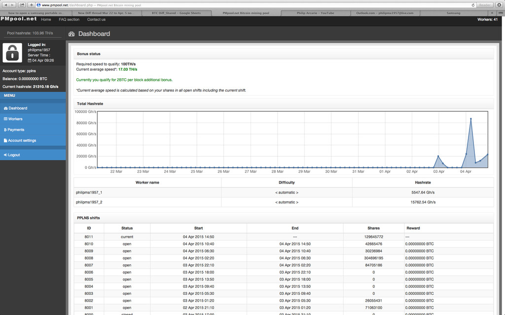This screenshot has height=315, width=505.
Task: Click shift ID 8008 in PPLNS shifts
Action: point(89,258)
